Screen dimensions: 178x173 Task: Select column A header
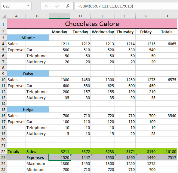coord(17,16)
